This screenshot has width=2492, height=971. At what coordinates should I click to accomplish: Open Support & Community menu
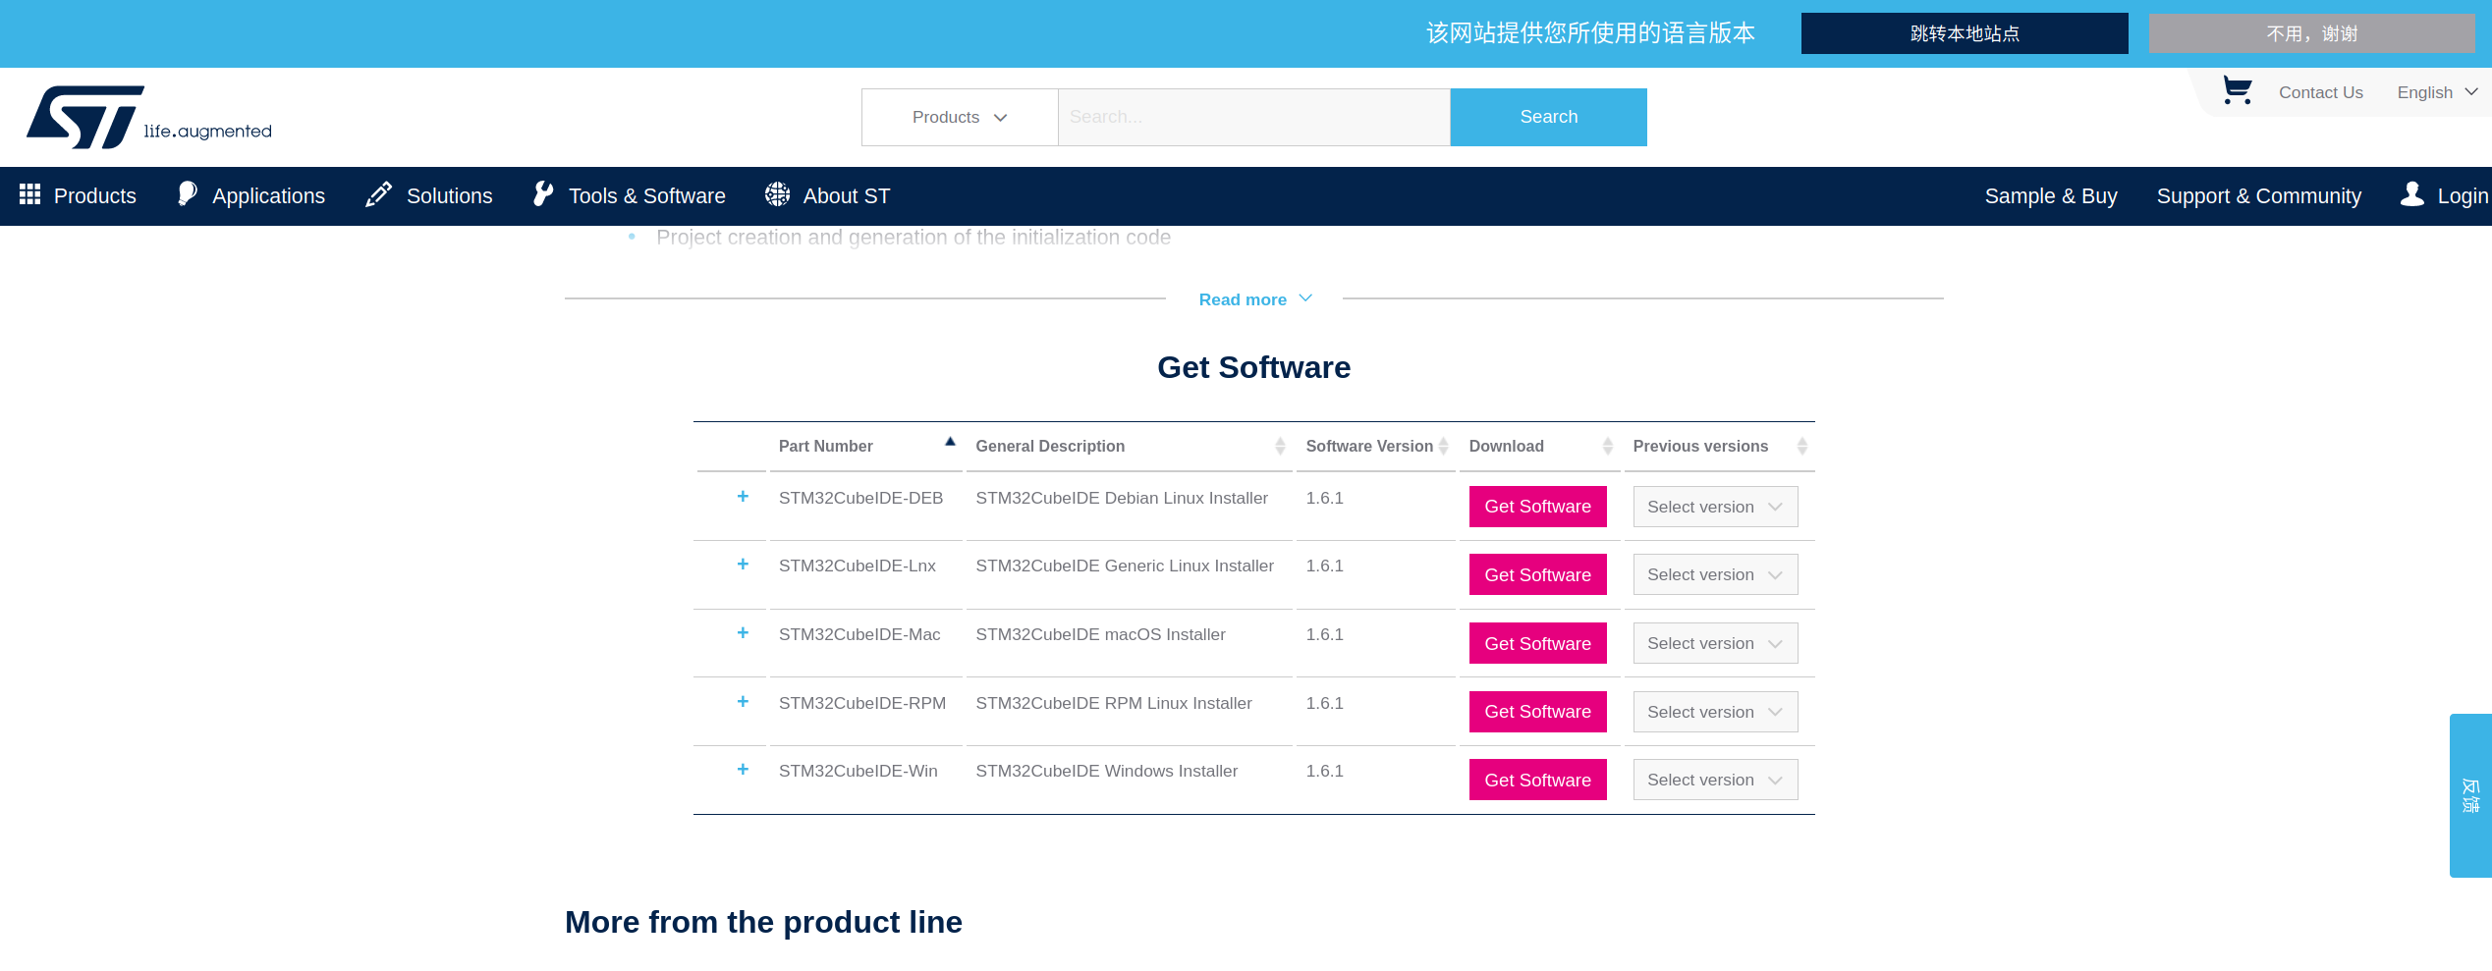click(x=2259, y=195)
